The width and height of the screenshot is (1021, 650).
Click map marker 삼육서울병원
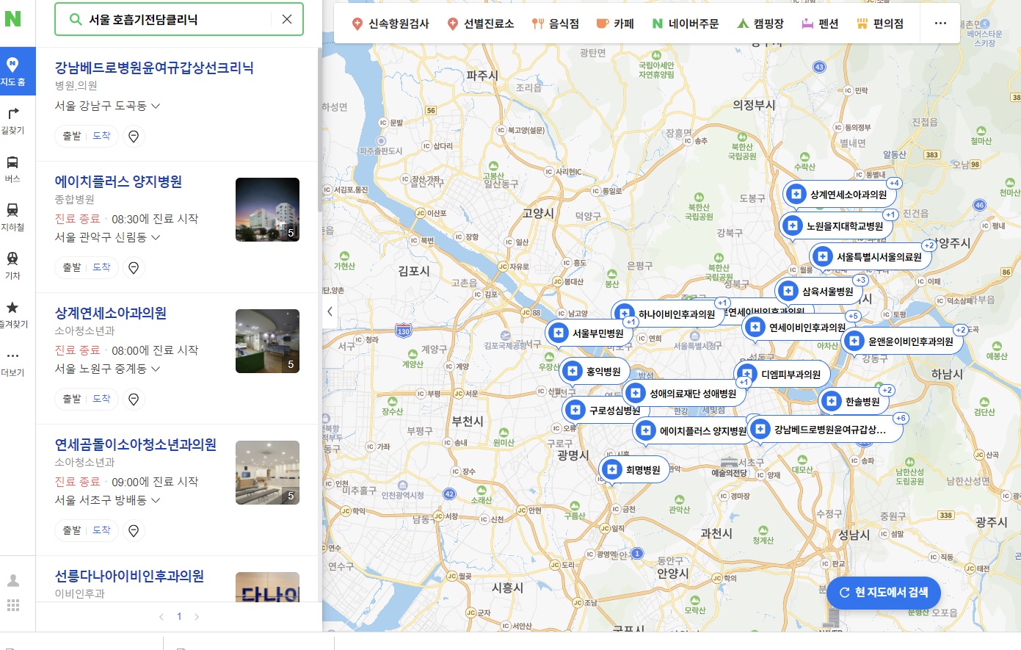[819, 292]
